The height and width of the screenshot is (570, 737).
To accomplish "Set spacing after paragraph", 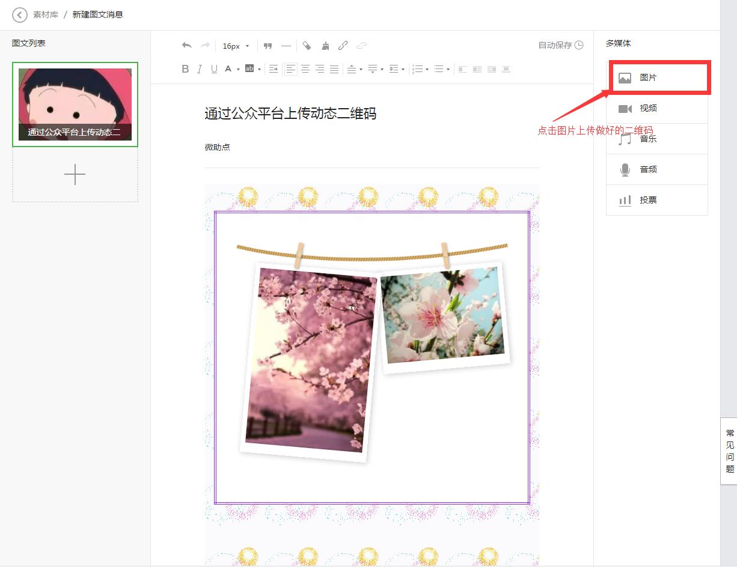I will (373, 69).
